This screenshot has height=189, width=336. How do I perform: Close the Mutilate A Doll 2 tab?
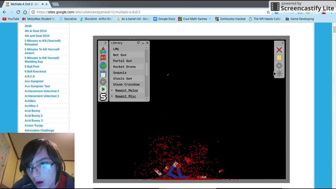pyautogui.click(x=46, y=4)
